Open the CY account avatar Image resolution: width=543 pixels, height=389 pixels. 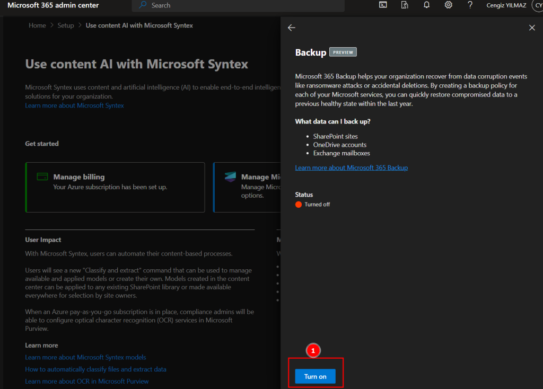tap(536, 5)
